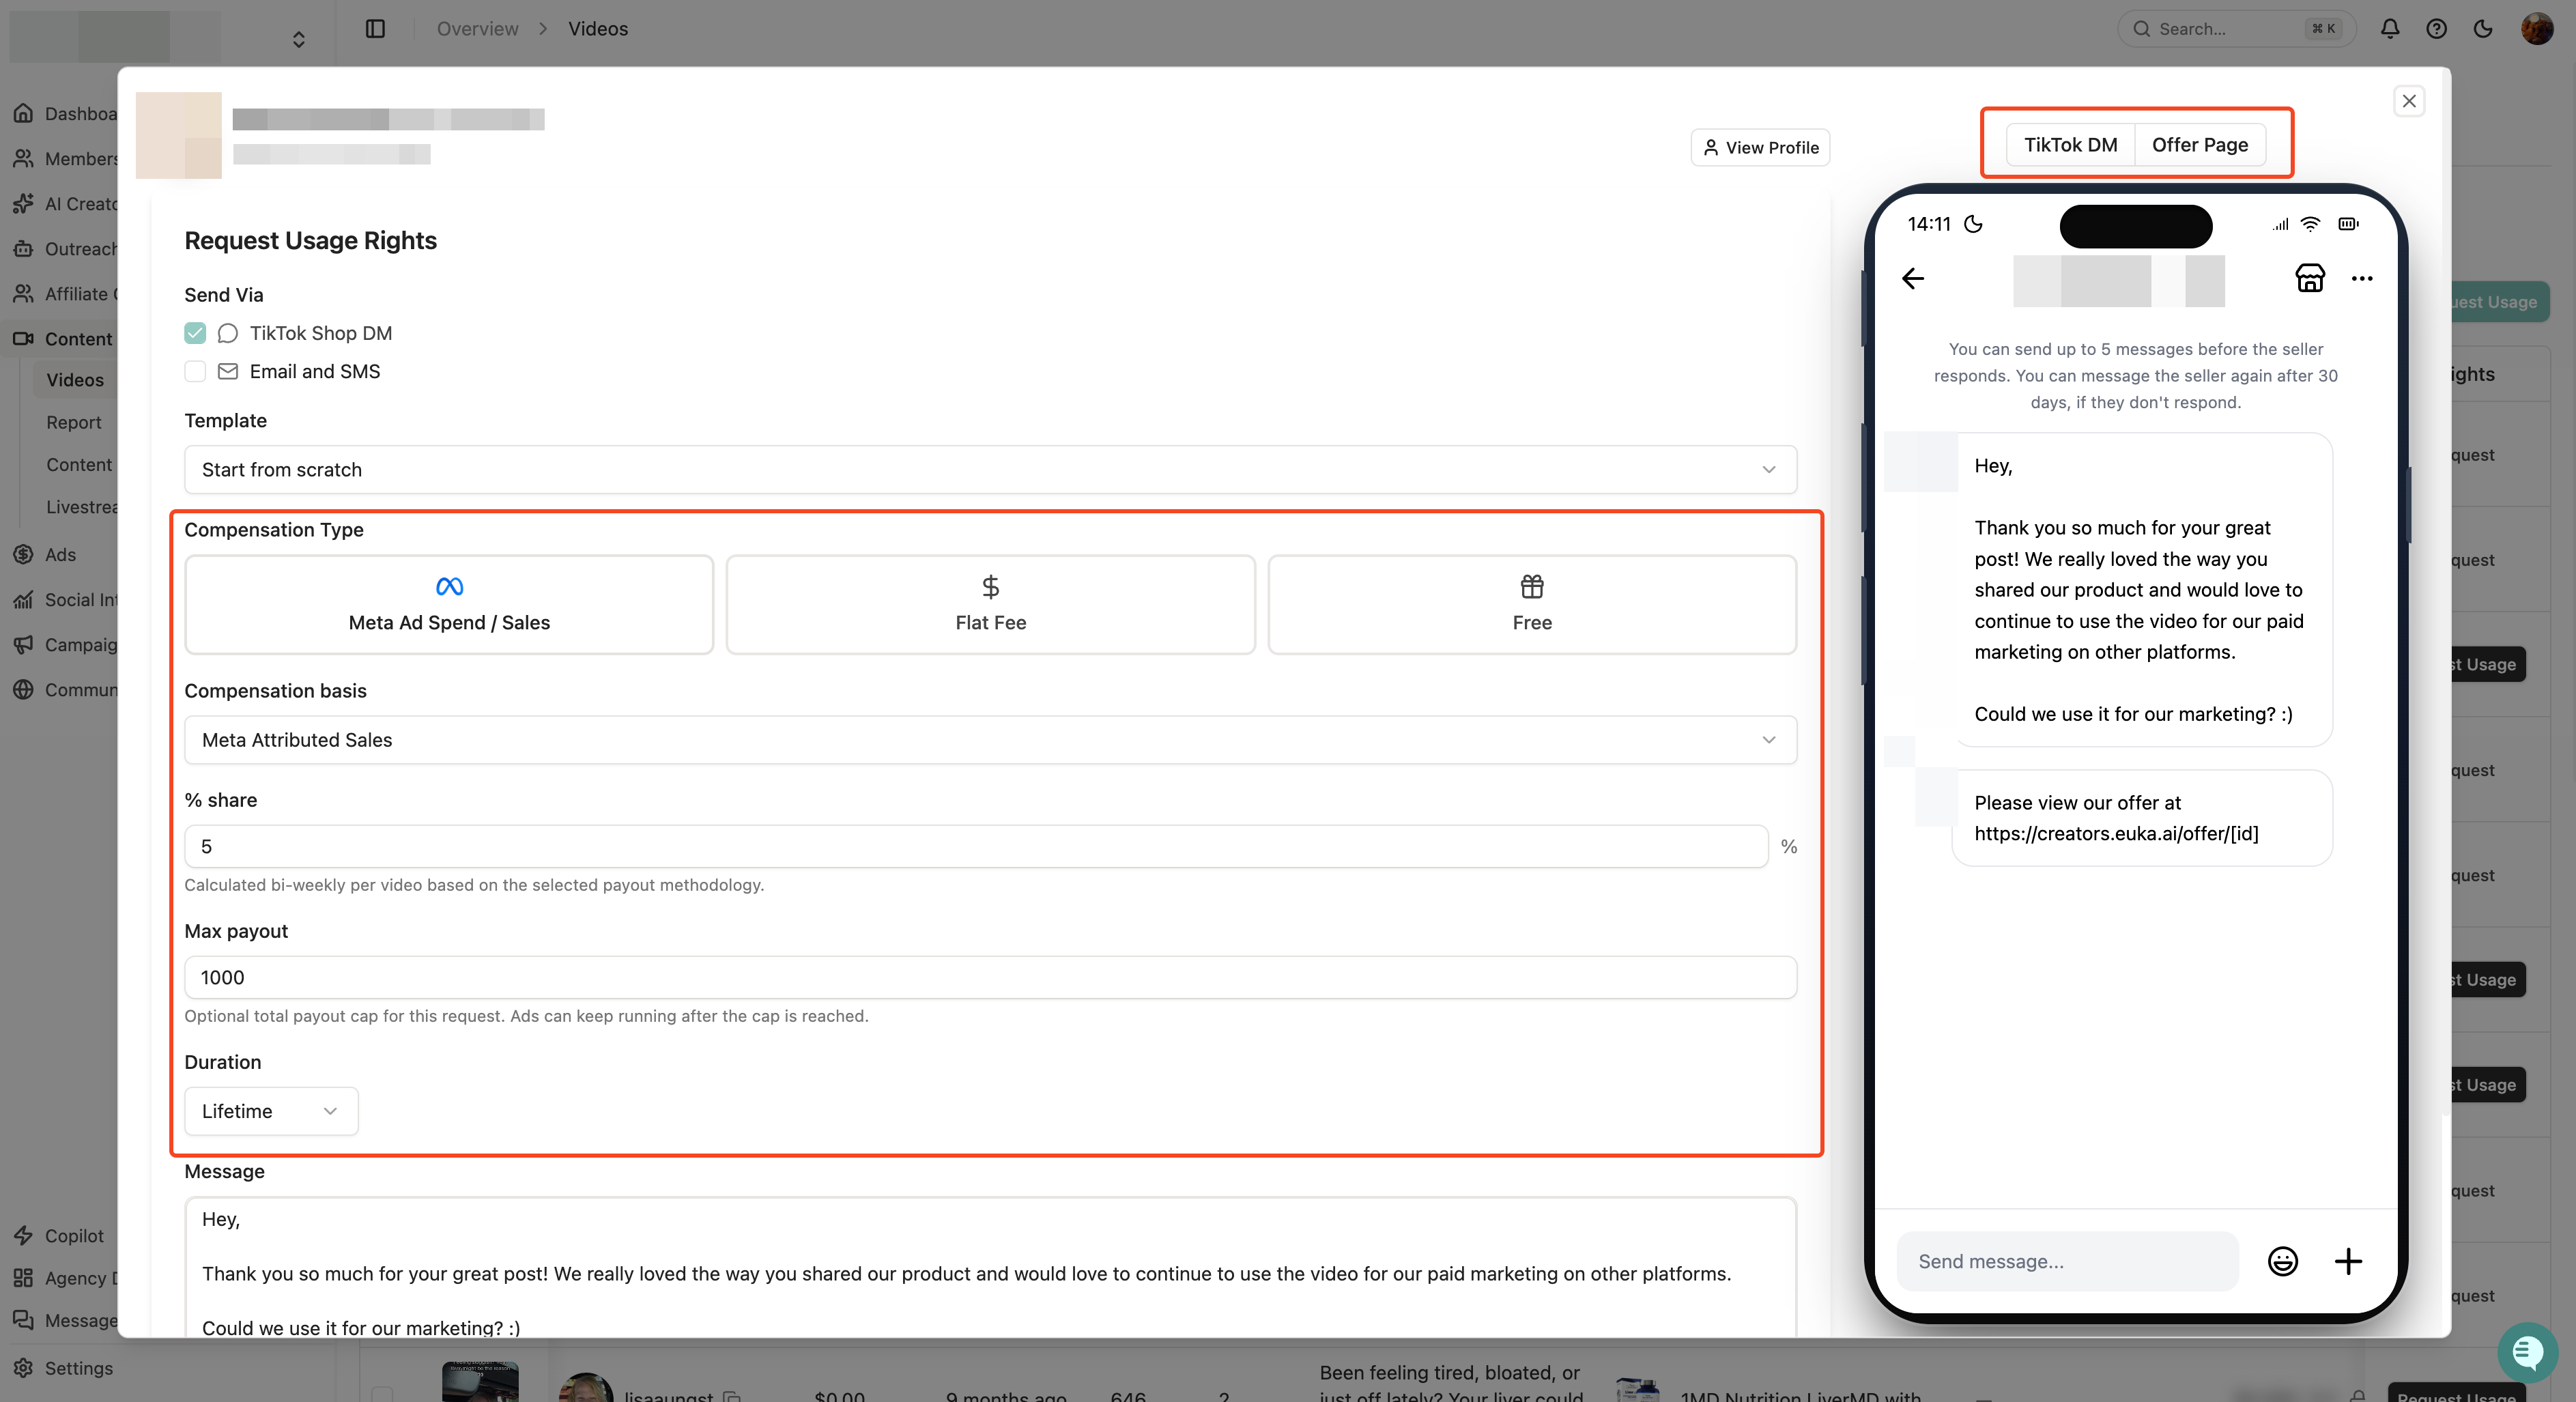Select Meta Ad Spend / Sales compensation
Image resolution: width=2576 pixels, height=1402 pixels.
click(449, 605)
